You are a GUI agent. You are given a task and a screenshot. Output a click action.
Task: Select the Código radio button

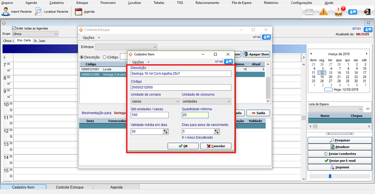pos(105,57)
